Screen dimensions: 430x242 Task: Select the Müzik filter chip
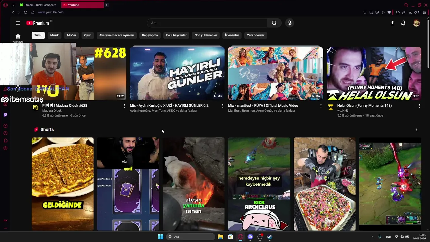coord(54,35)
